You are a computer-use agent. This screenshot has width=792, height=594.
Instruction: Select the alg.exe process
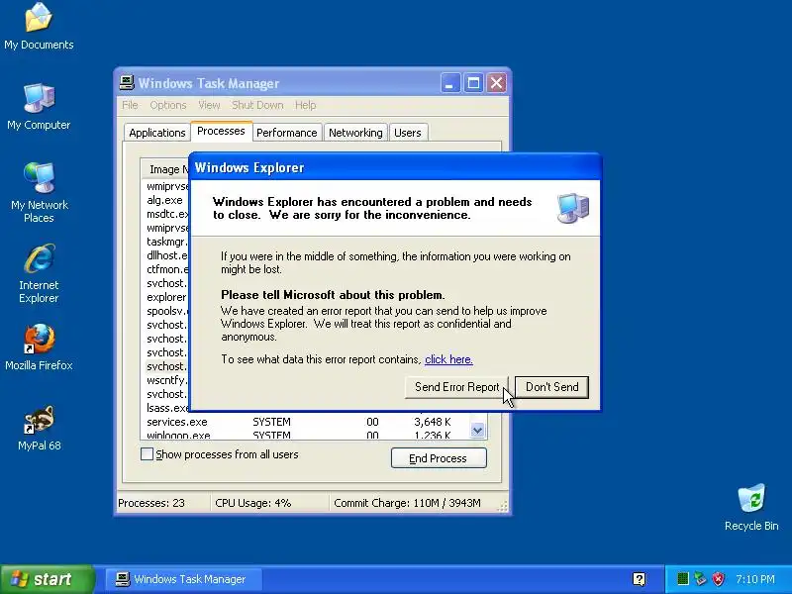165,200
